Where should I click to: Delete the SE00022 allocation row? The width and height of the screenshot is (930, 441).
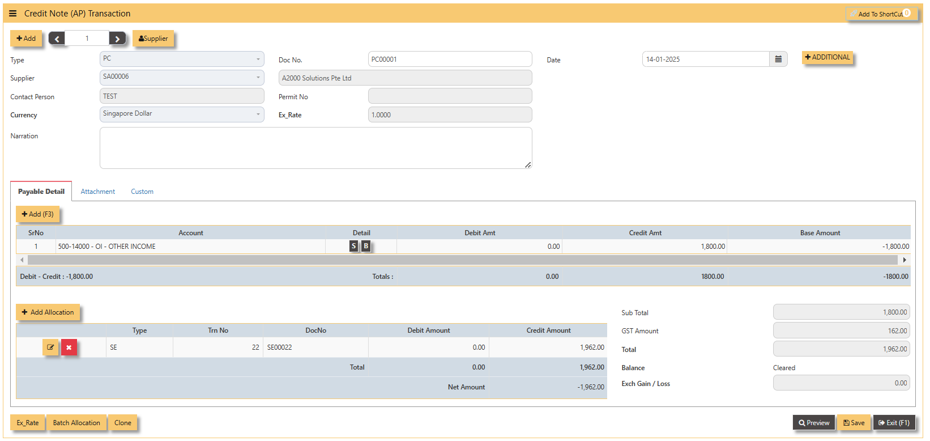tap(69, 347)
